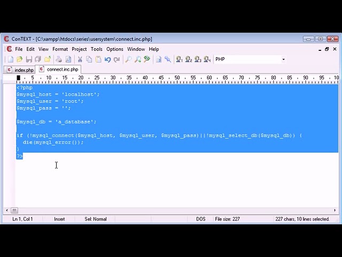This screenshot has width=342, height=257.
Task: Click the ruler at column 50
Action: [x=177, y=78]
